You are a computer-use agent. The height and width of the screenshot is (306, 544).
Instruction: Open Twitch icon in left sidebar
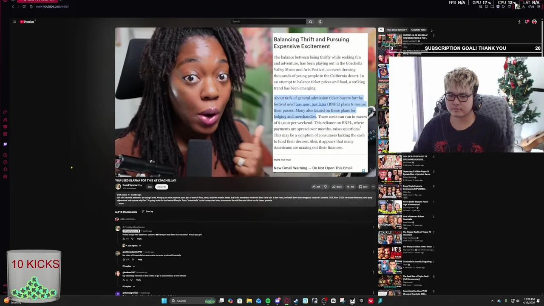[5, 144]
